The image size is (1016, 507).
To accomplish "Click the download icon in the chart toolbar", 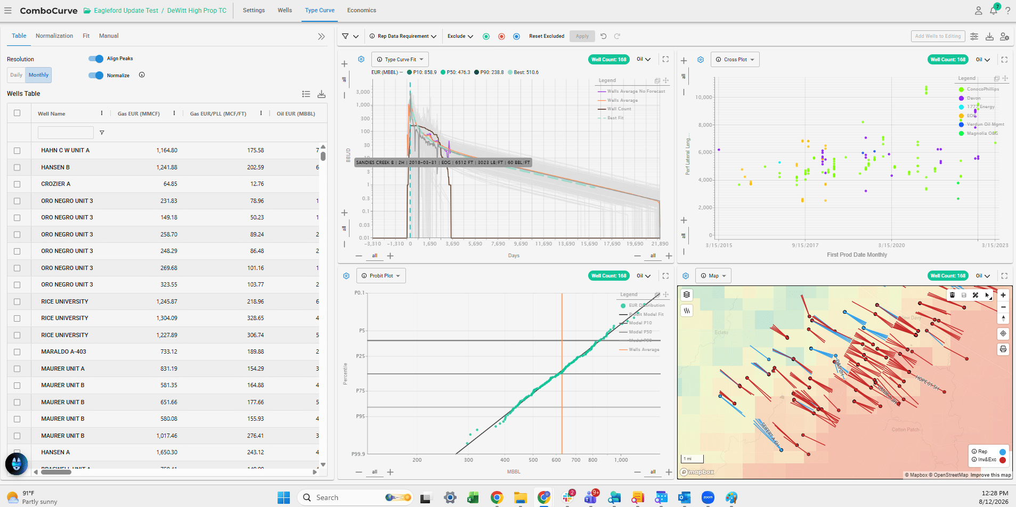I will coord(989,36).
